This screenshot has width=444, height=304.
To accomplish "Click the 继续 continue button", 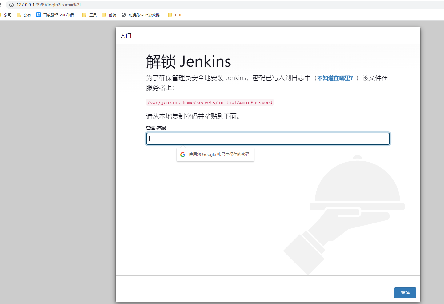I will pyautogui.click(x=405, y=293).
